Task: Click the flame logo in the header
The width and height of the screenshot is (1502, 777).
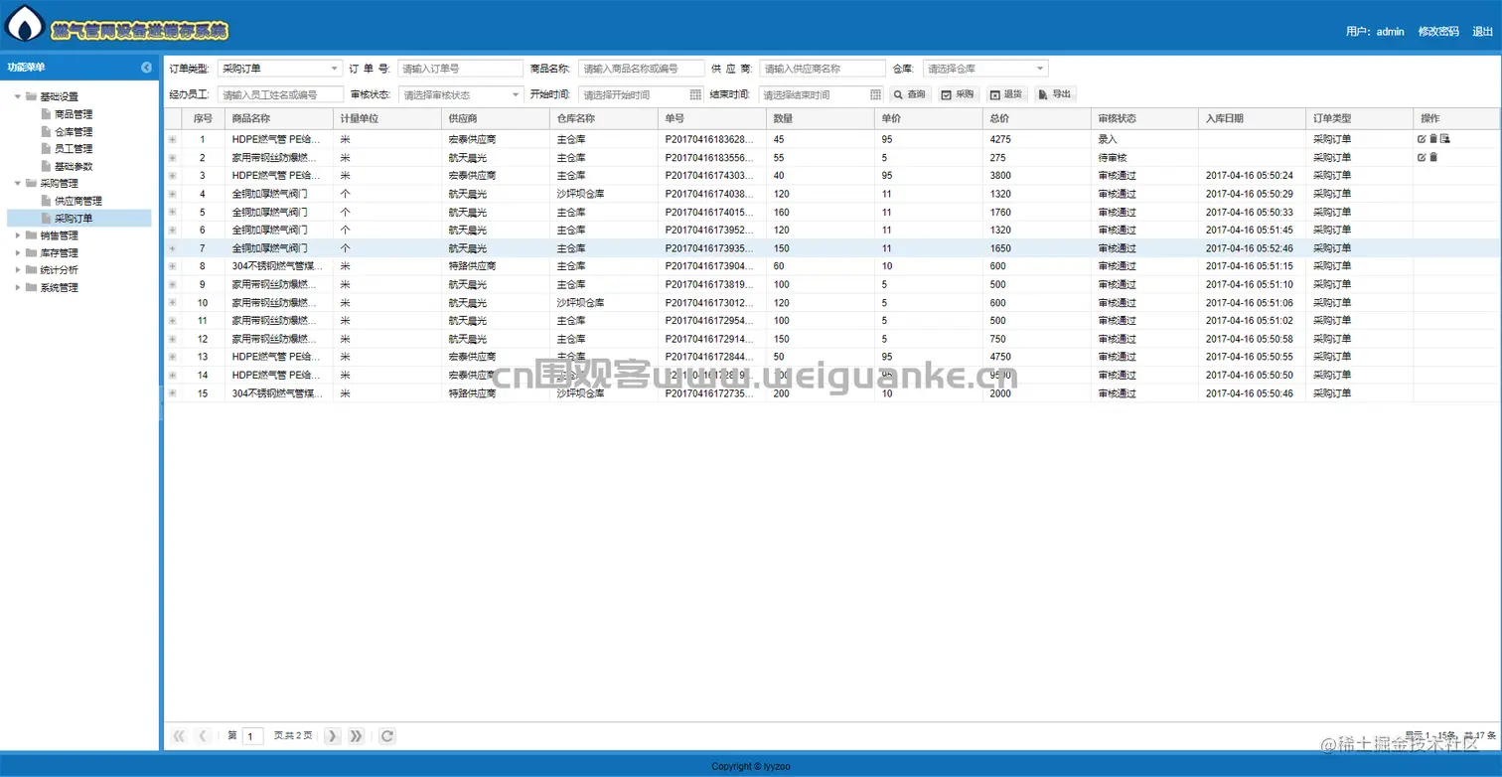Action: point(25,24)
